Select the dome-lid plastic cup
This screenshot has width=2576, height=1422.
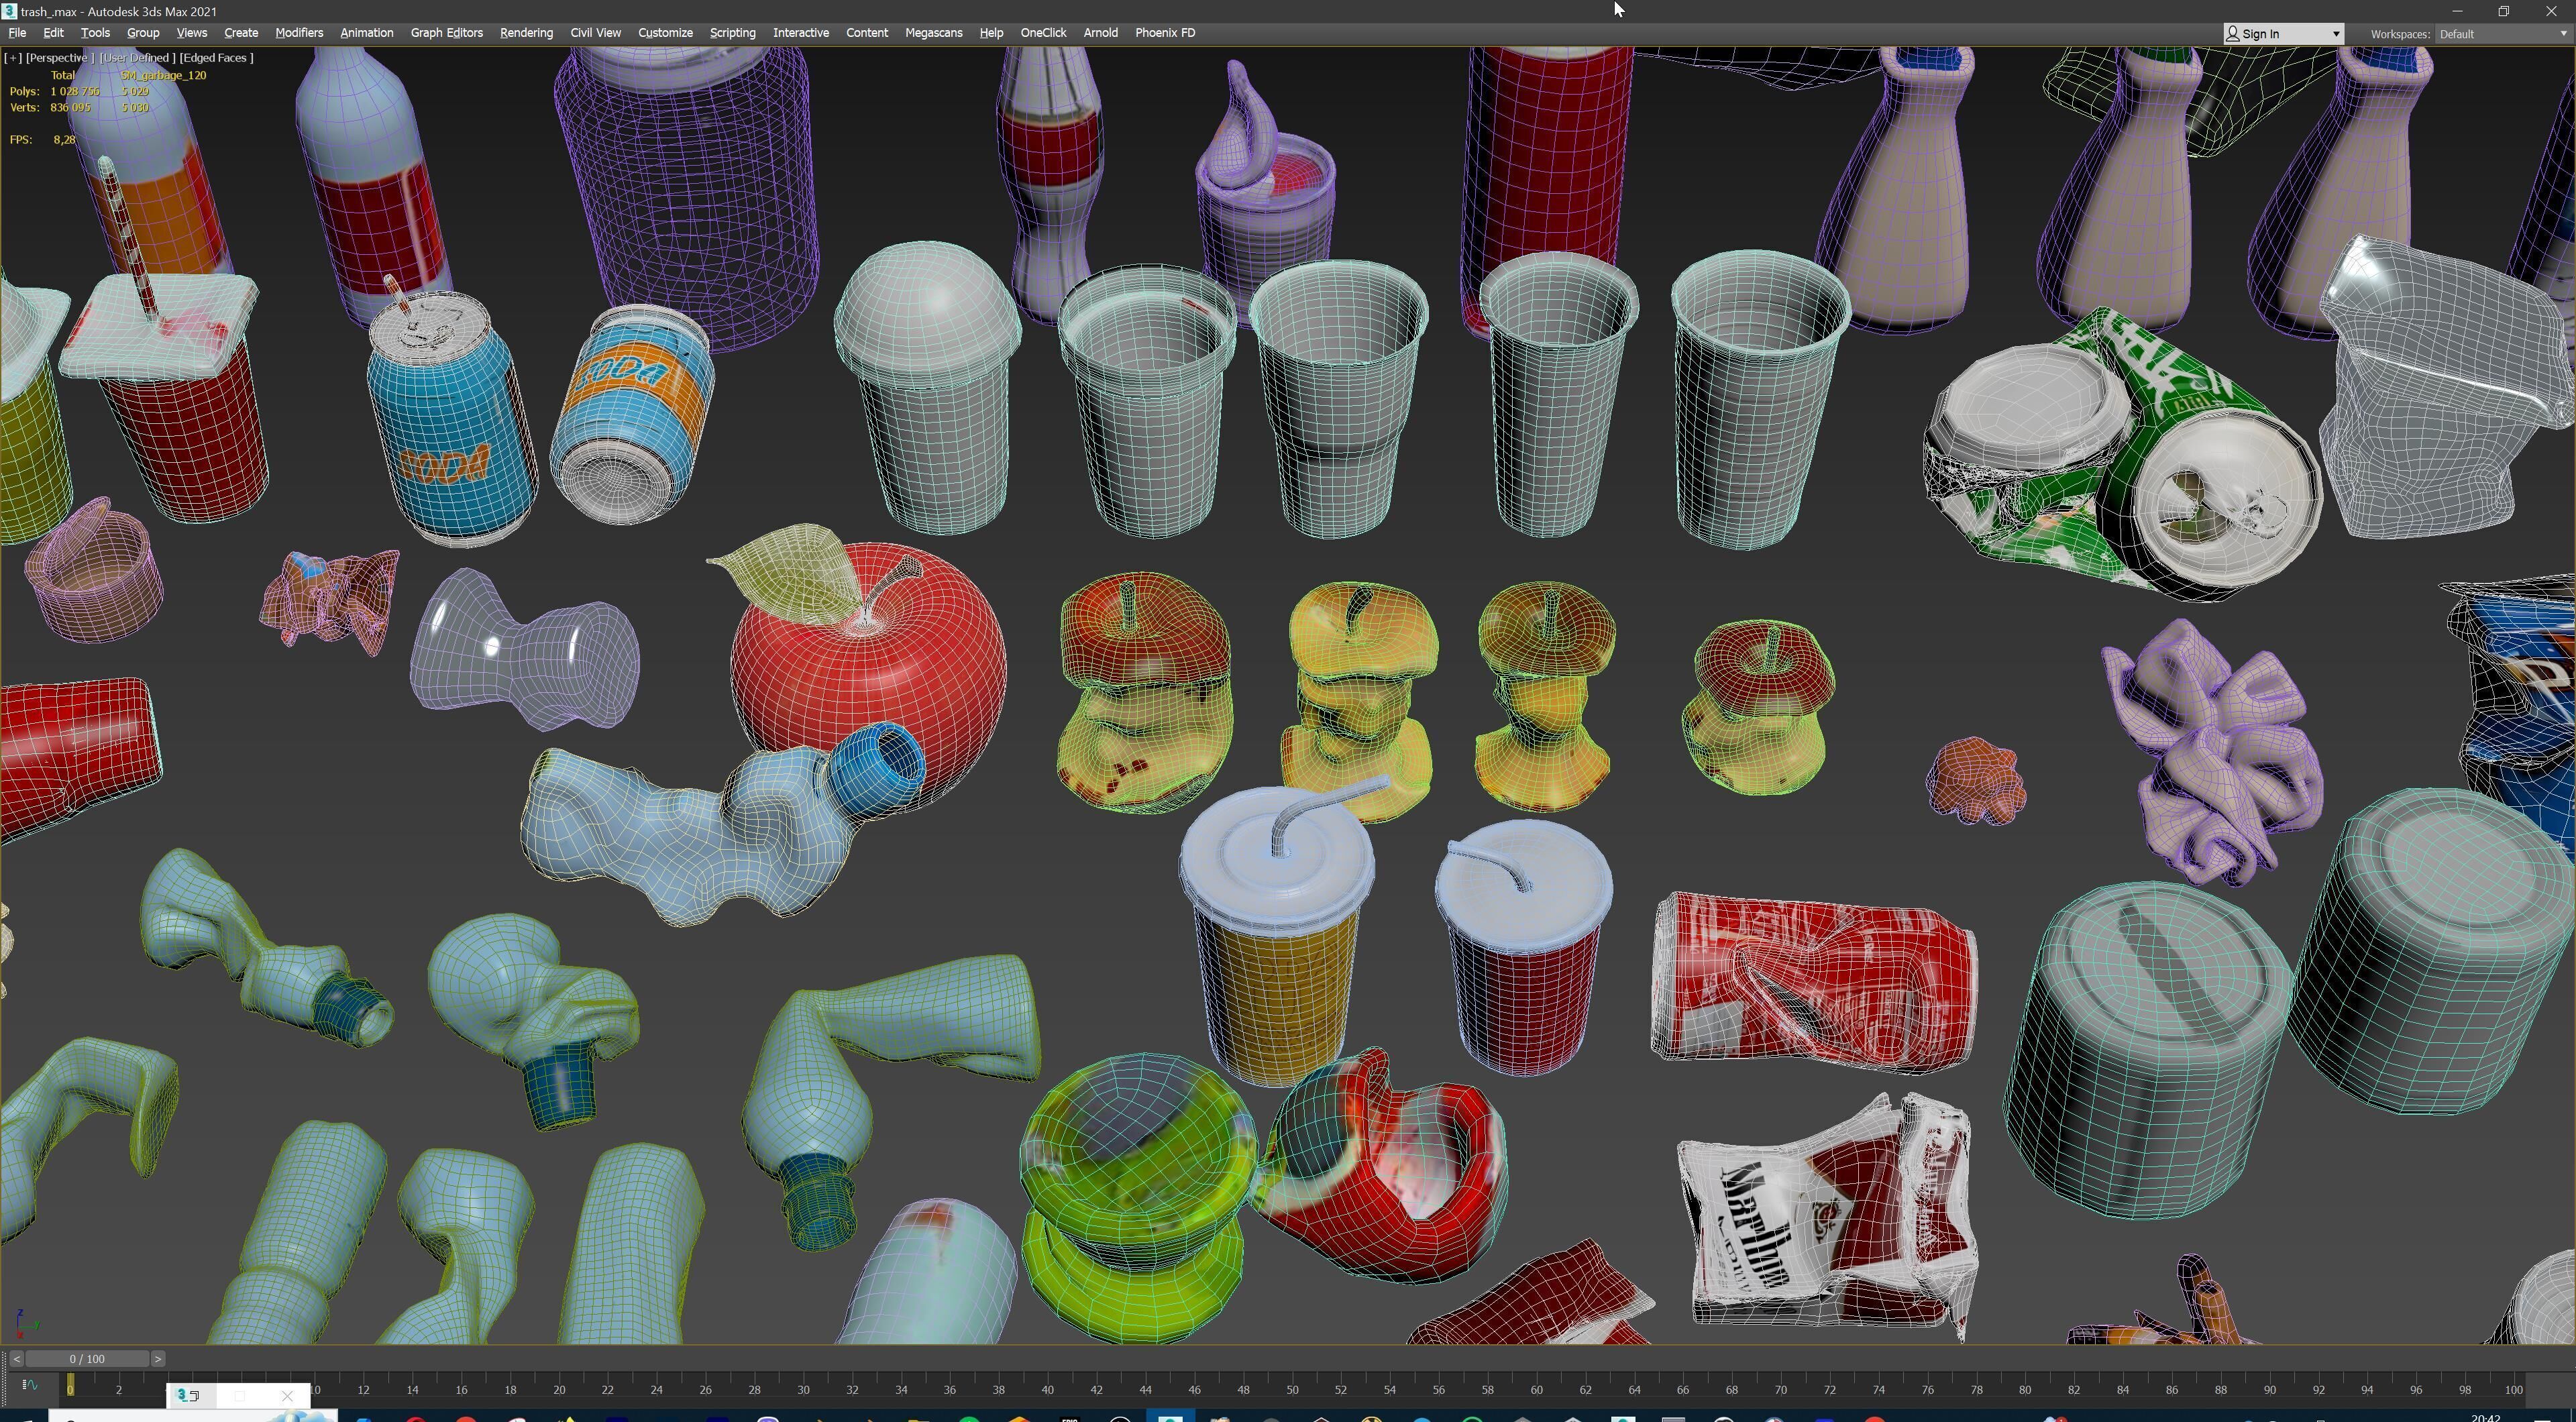[x=927, y=388]
